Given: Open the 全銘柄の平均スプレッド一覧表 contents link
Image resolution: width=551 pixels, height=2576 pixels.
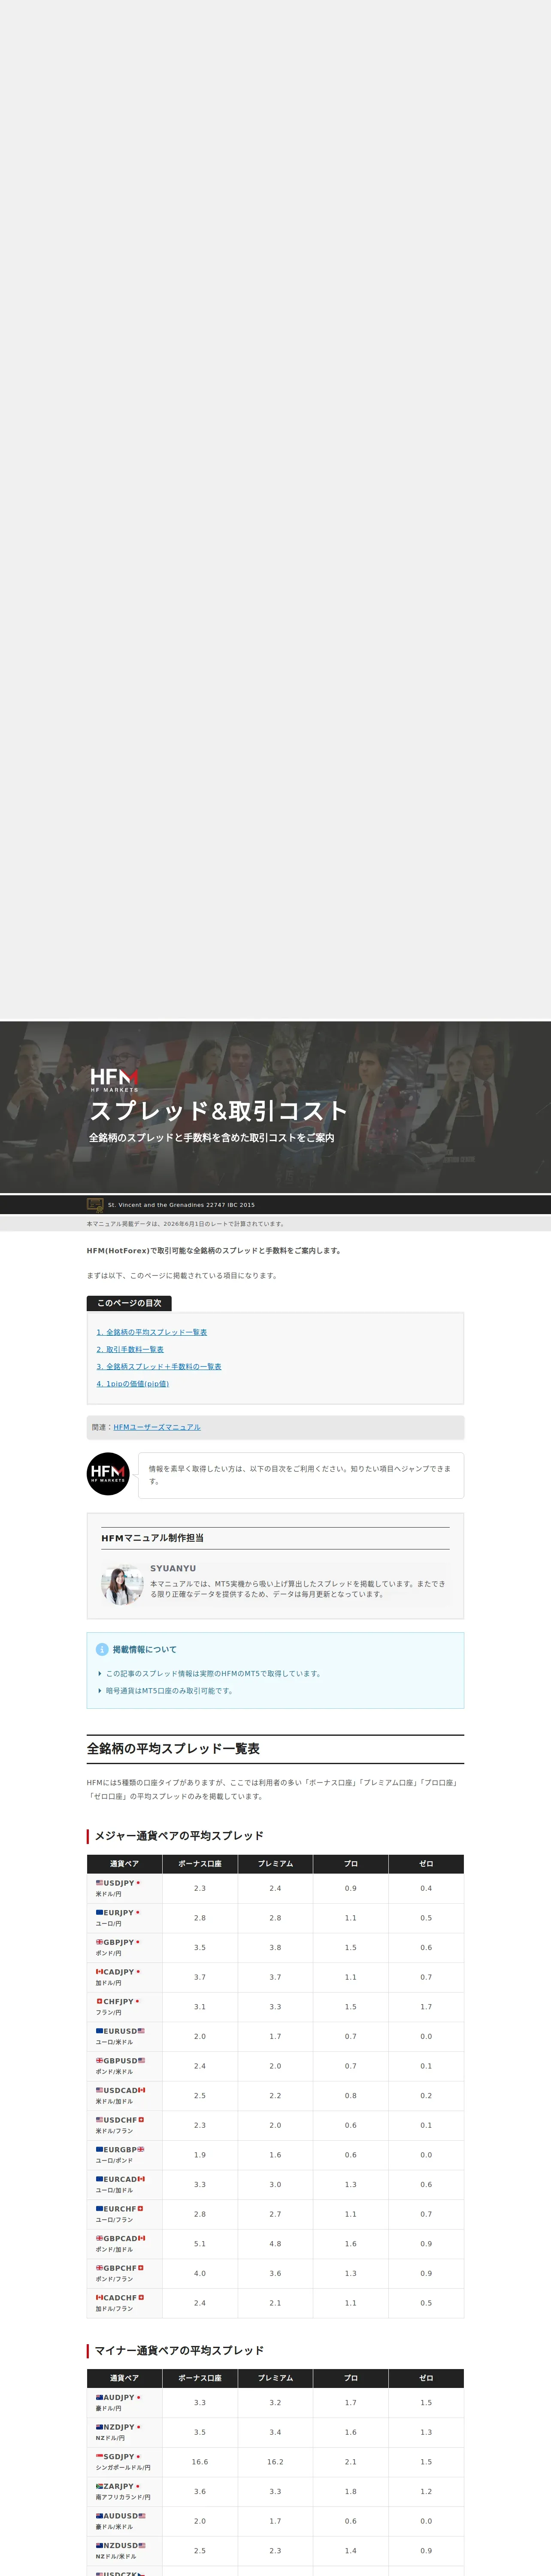Looking at the screenshot, I should (x=152, y=1332).
